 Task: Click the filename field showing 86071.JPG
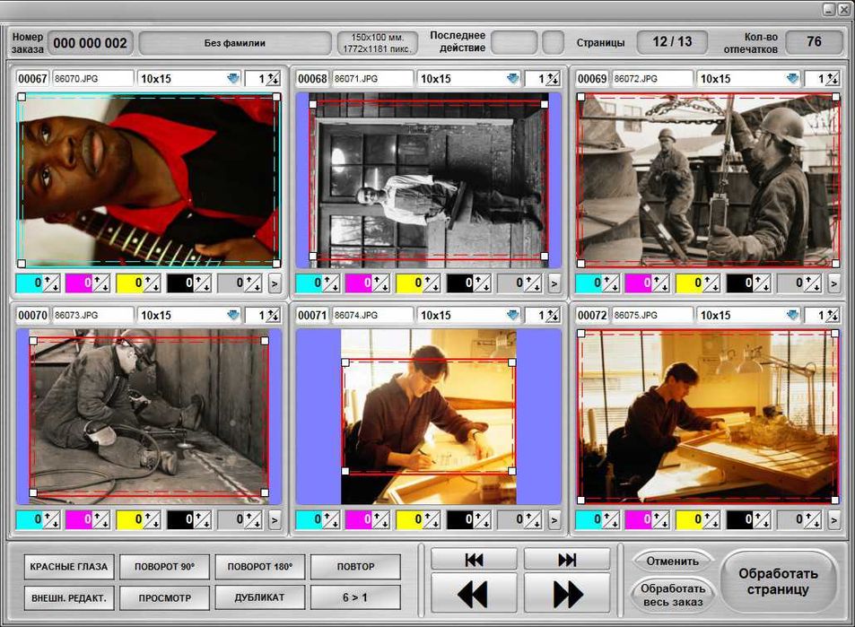(x=371, y=79)
